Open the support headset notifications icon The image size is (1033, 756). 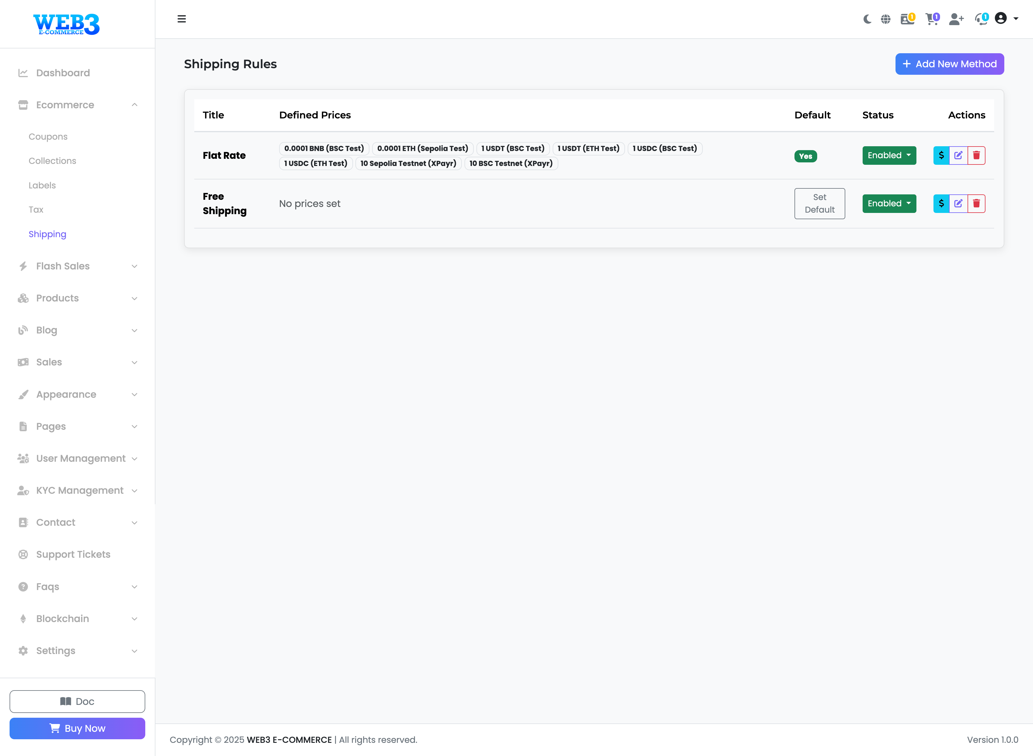pyautogui.click(x=980, y=19)
